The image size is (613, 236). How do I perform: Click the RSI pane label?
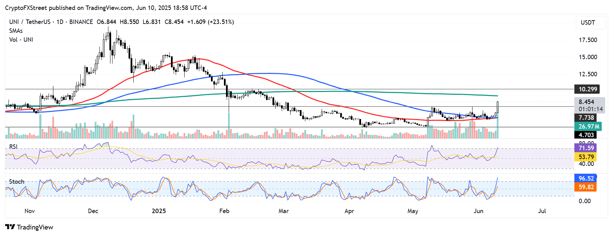click(x=13, y=147)
